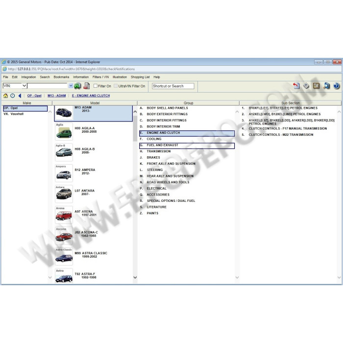Select the VX. Vauxhall make
Screen dimensions: 343x343
(x=14, y=114)
